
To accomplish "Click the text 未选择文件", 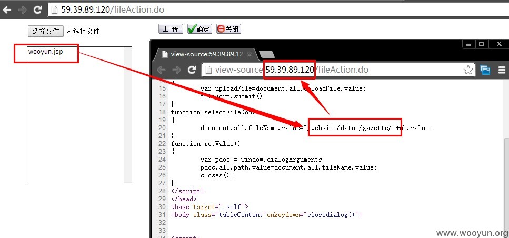I will pos(83,31).
